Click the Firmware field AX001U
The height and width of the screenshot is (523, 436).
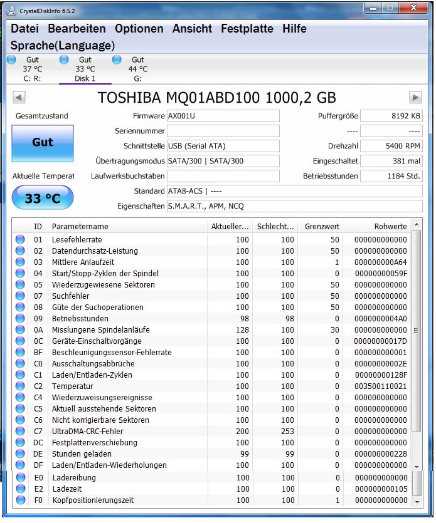click(x=223, y=116)
